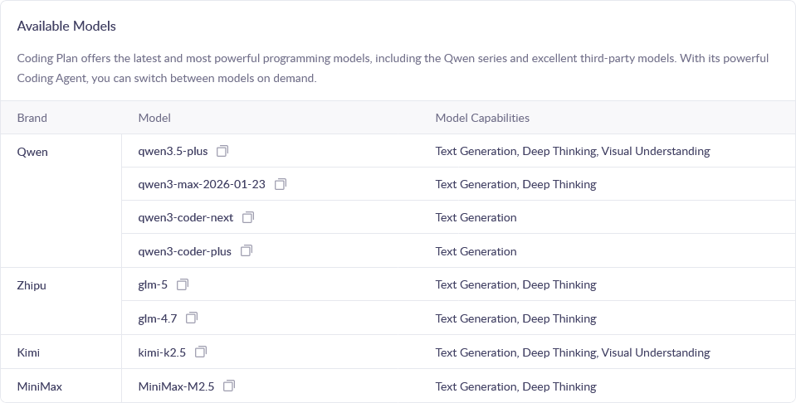
Task: Select the qwen3-coder-next model text
Action: tap(185, 217)
